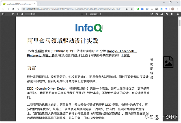Open author link 张群辉

(x=40, y=51)
